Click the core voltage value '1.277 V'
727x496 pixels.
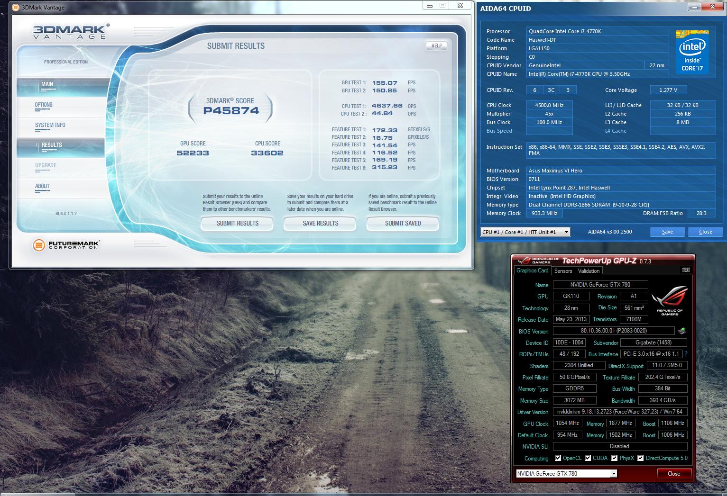tap(668, 90)
